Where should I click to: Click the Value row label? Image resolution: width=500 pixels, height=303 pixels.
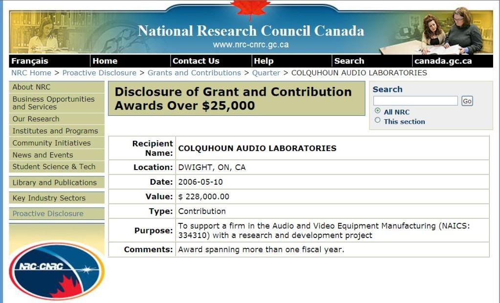click(159, 197)
